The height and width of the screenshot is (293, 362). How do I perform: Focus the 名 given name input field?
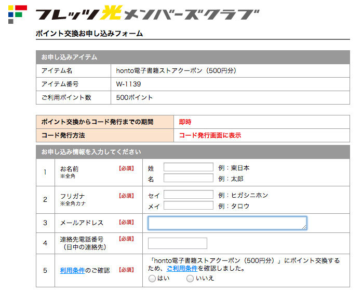coord(189,178)
